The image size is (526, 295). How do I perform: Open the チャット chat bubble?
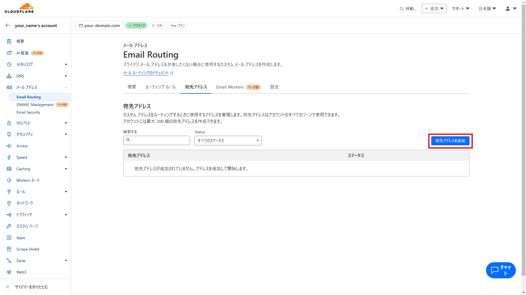pos(501,270)
